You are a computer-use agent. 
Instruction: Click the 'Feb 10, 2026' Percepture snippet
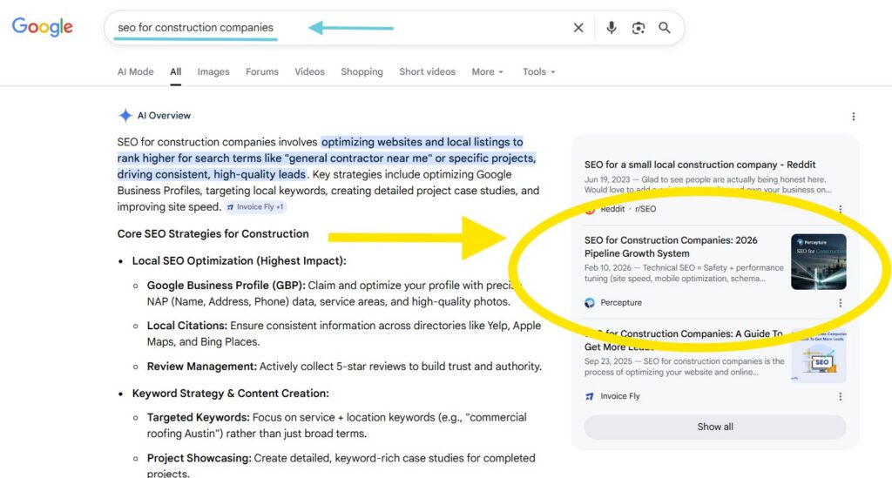tap(684, 273)
